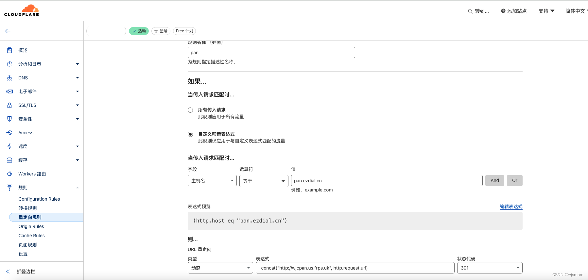Click the Access login icon
Screen dimensions: 588x280
point(9,133)
